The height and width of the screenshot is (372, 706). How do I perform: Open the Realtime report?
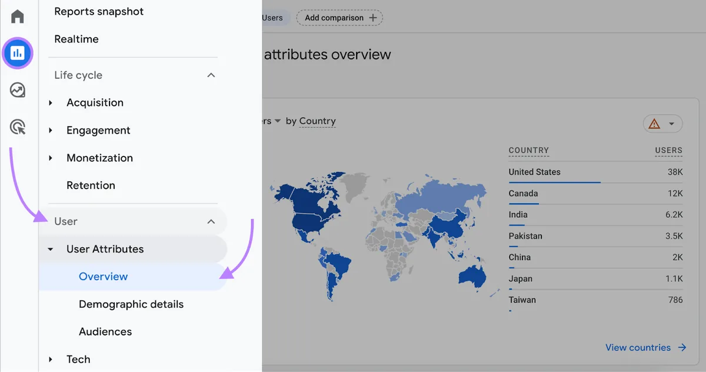[76, 39]
